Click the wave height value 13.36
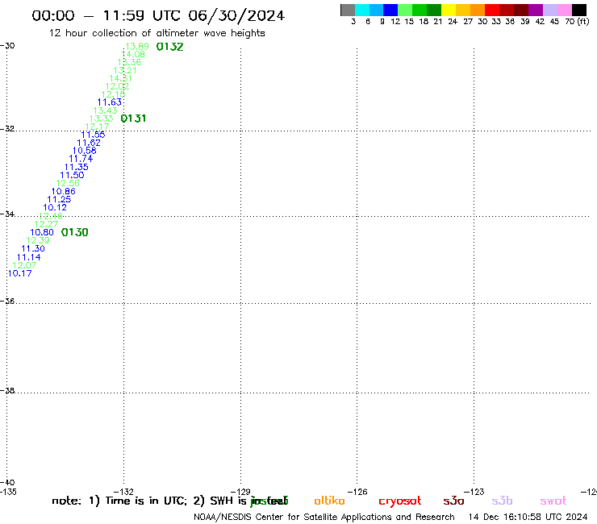 (129, 62)
